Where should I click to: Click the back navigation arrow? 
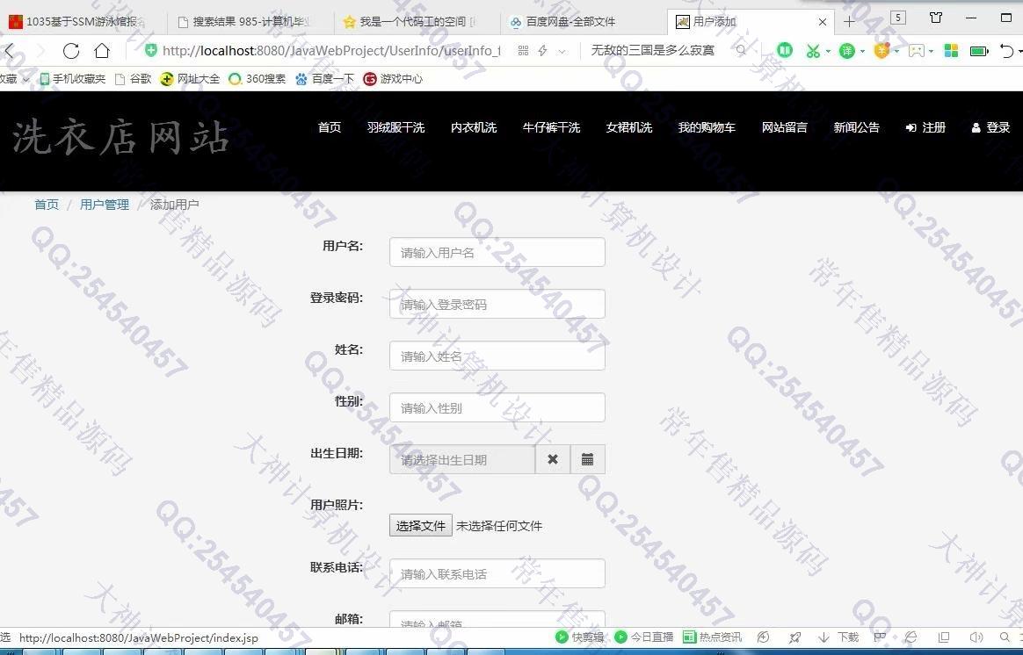point(9,51)
